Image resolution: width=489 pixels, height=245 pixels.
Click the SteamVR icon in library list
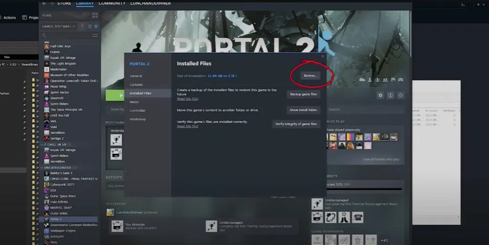[46, 98]
